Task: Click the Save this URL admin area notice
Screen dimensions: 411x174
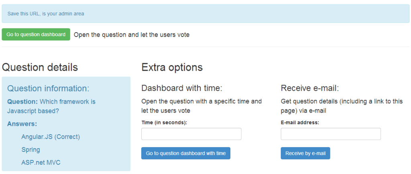Action: [x=46, y=14]
